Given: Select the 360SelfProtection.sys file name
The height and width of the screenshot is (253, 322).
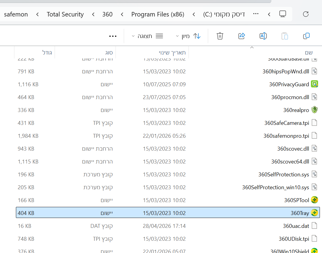Looking at the screenshot, I should [x=284, y=174].
